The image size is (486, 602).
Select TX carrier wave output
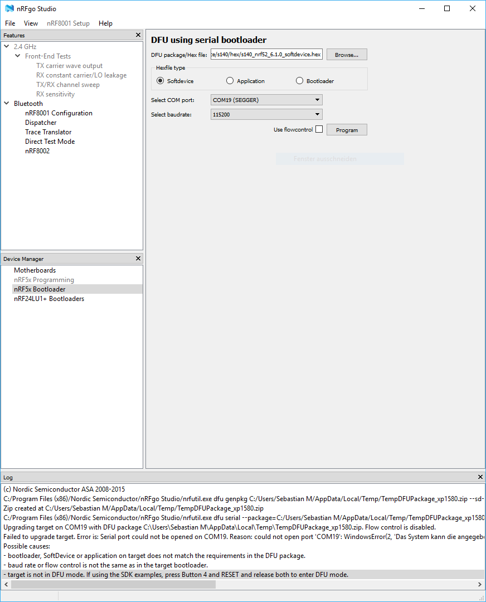70,66
